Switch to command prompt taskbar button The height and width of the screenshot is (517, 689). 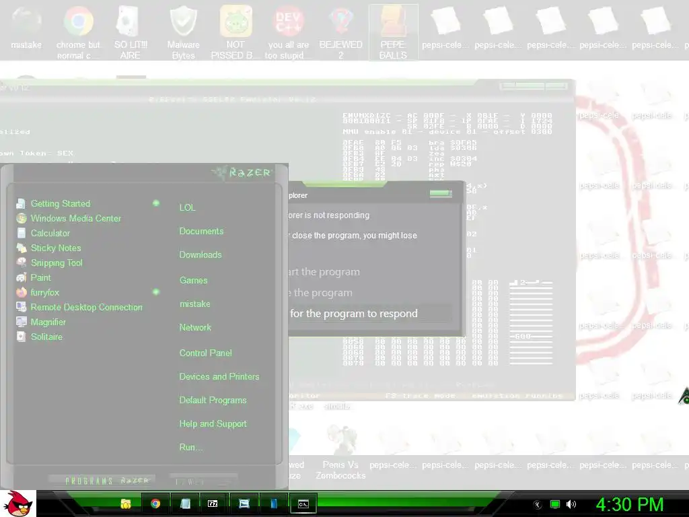(x=303, y=504)
